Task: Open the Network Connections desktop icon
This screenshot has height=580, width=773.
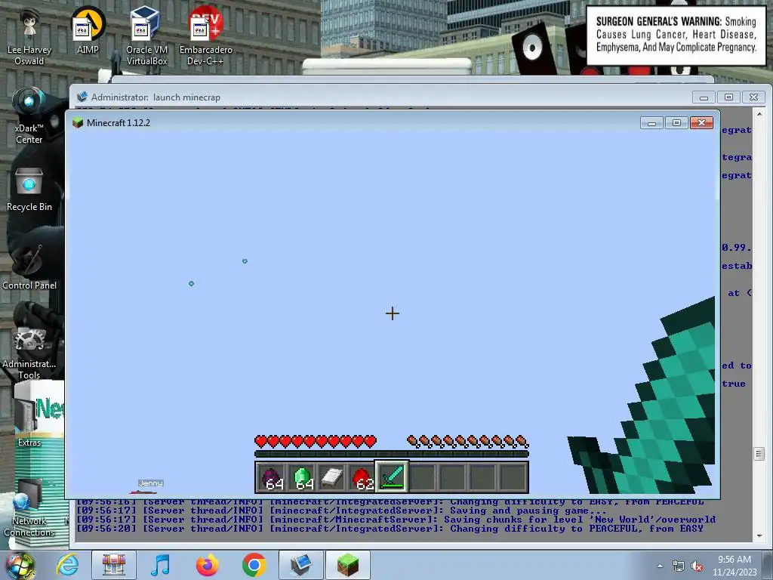Action: point(29,508)
